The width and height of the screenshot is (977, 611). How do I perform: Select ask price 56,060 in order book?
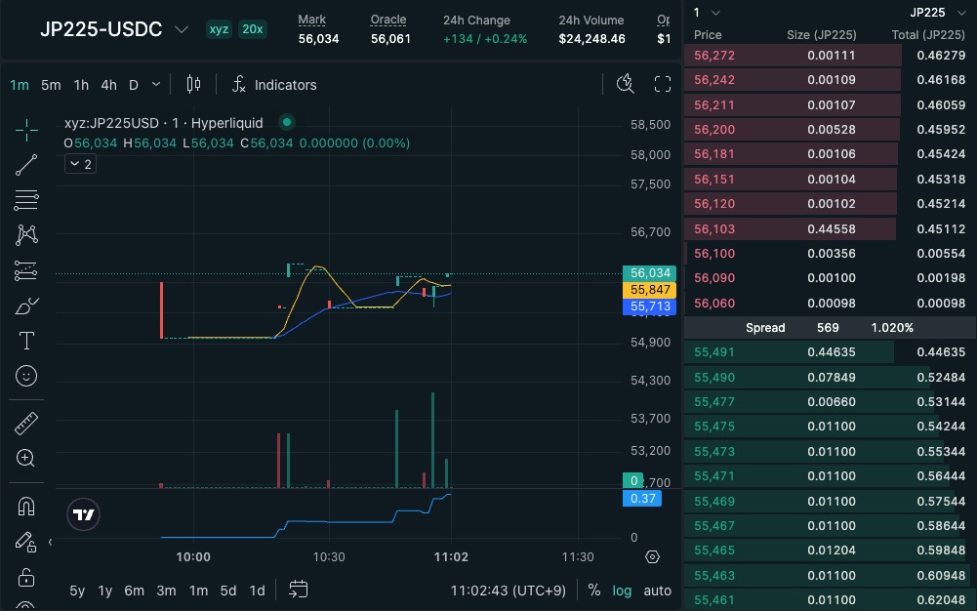714,304
